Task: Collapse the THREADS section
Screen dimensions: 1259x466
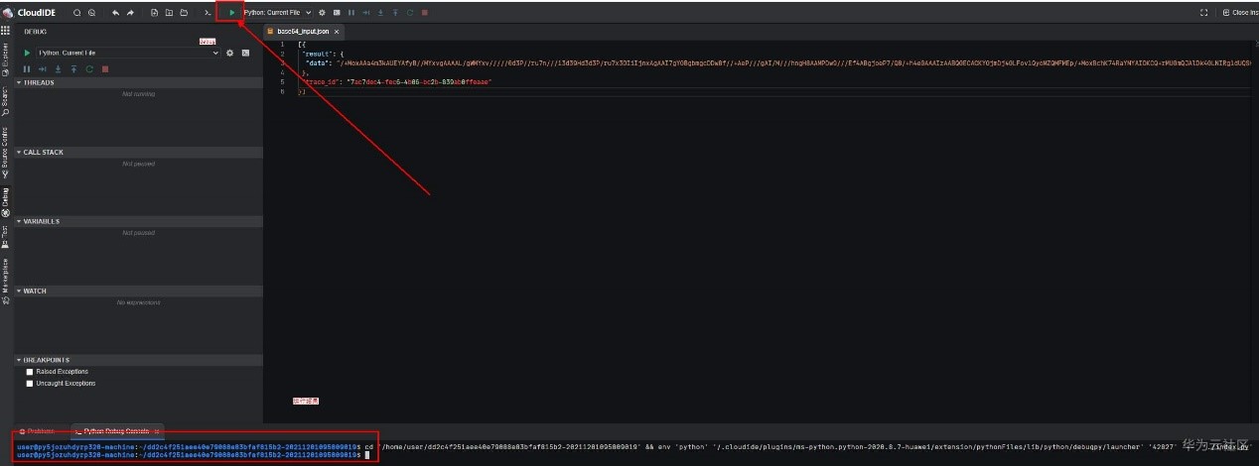Action: click(138, 83)
